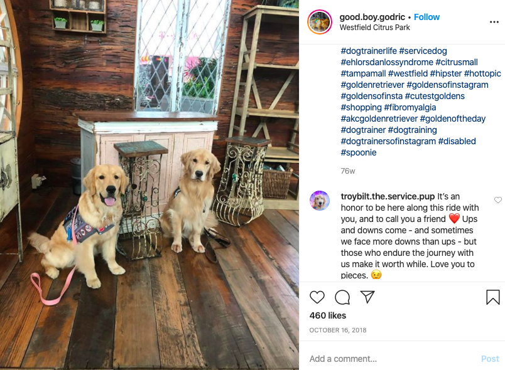Save post with the bookmark icon
Screen dimensions: 505x370
pos(493,297)
